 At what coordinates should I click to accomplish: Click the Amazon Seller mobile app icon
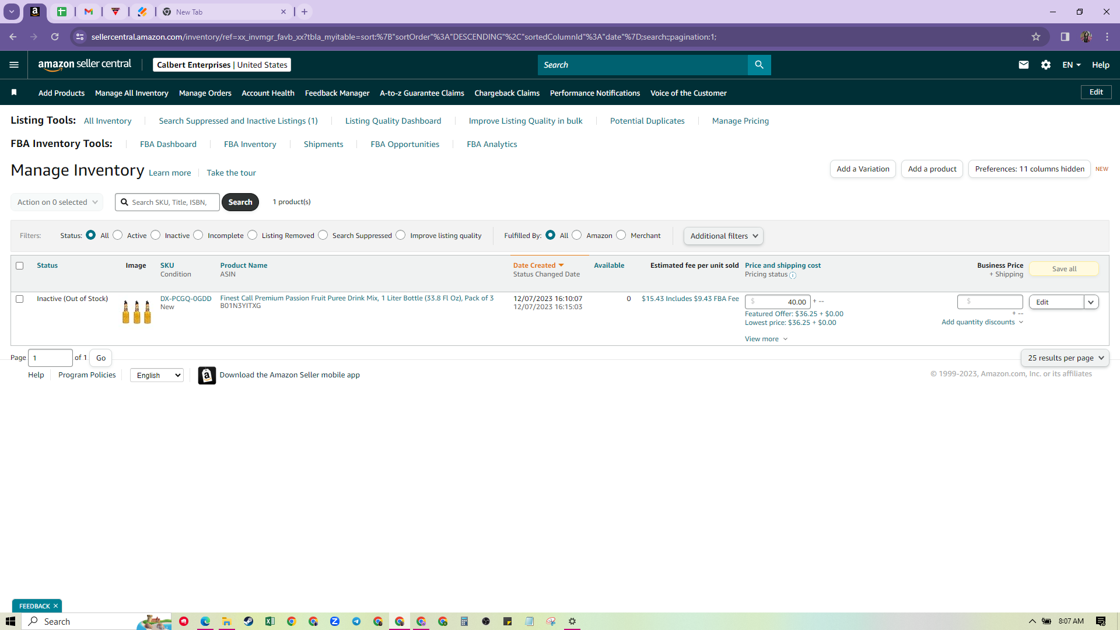click(x=206, y=375)
